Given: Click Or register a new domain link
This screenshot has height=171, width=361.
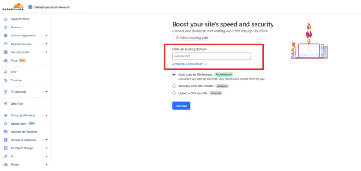Looking at the screenshot, I should point(189,64).
